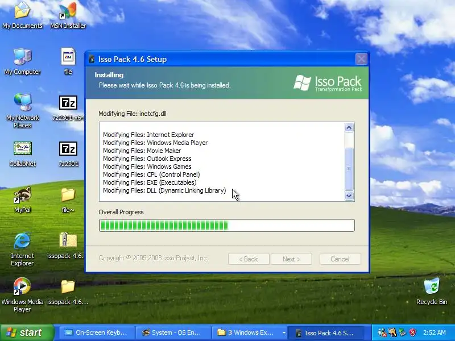This screenshot has height=341, width=455.
Task: Click log line Modifying Files: Windows Media Player
Action: point(155,143)
